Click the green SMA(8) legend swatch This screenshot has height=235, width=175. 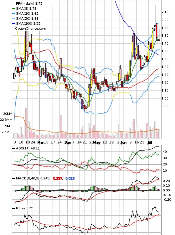[14, 9]
